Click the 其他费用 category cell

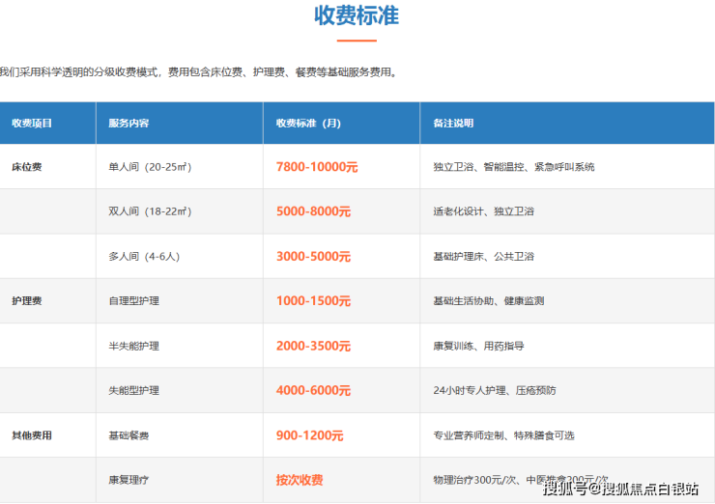(32, 435)
